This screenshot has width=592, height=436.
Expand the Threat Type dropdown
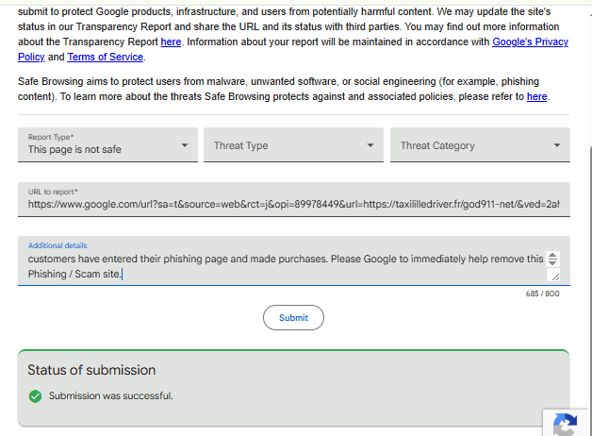tap(293, 145)
